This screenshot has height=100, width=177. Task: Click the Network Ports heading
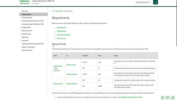point(59,44)
